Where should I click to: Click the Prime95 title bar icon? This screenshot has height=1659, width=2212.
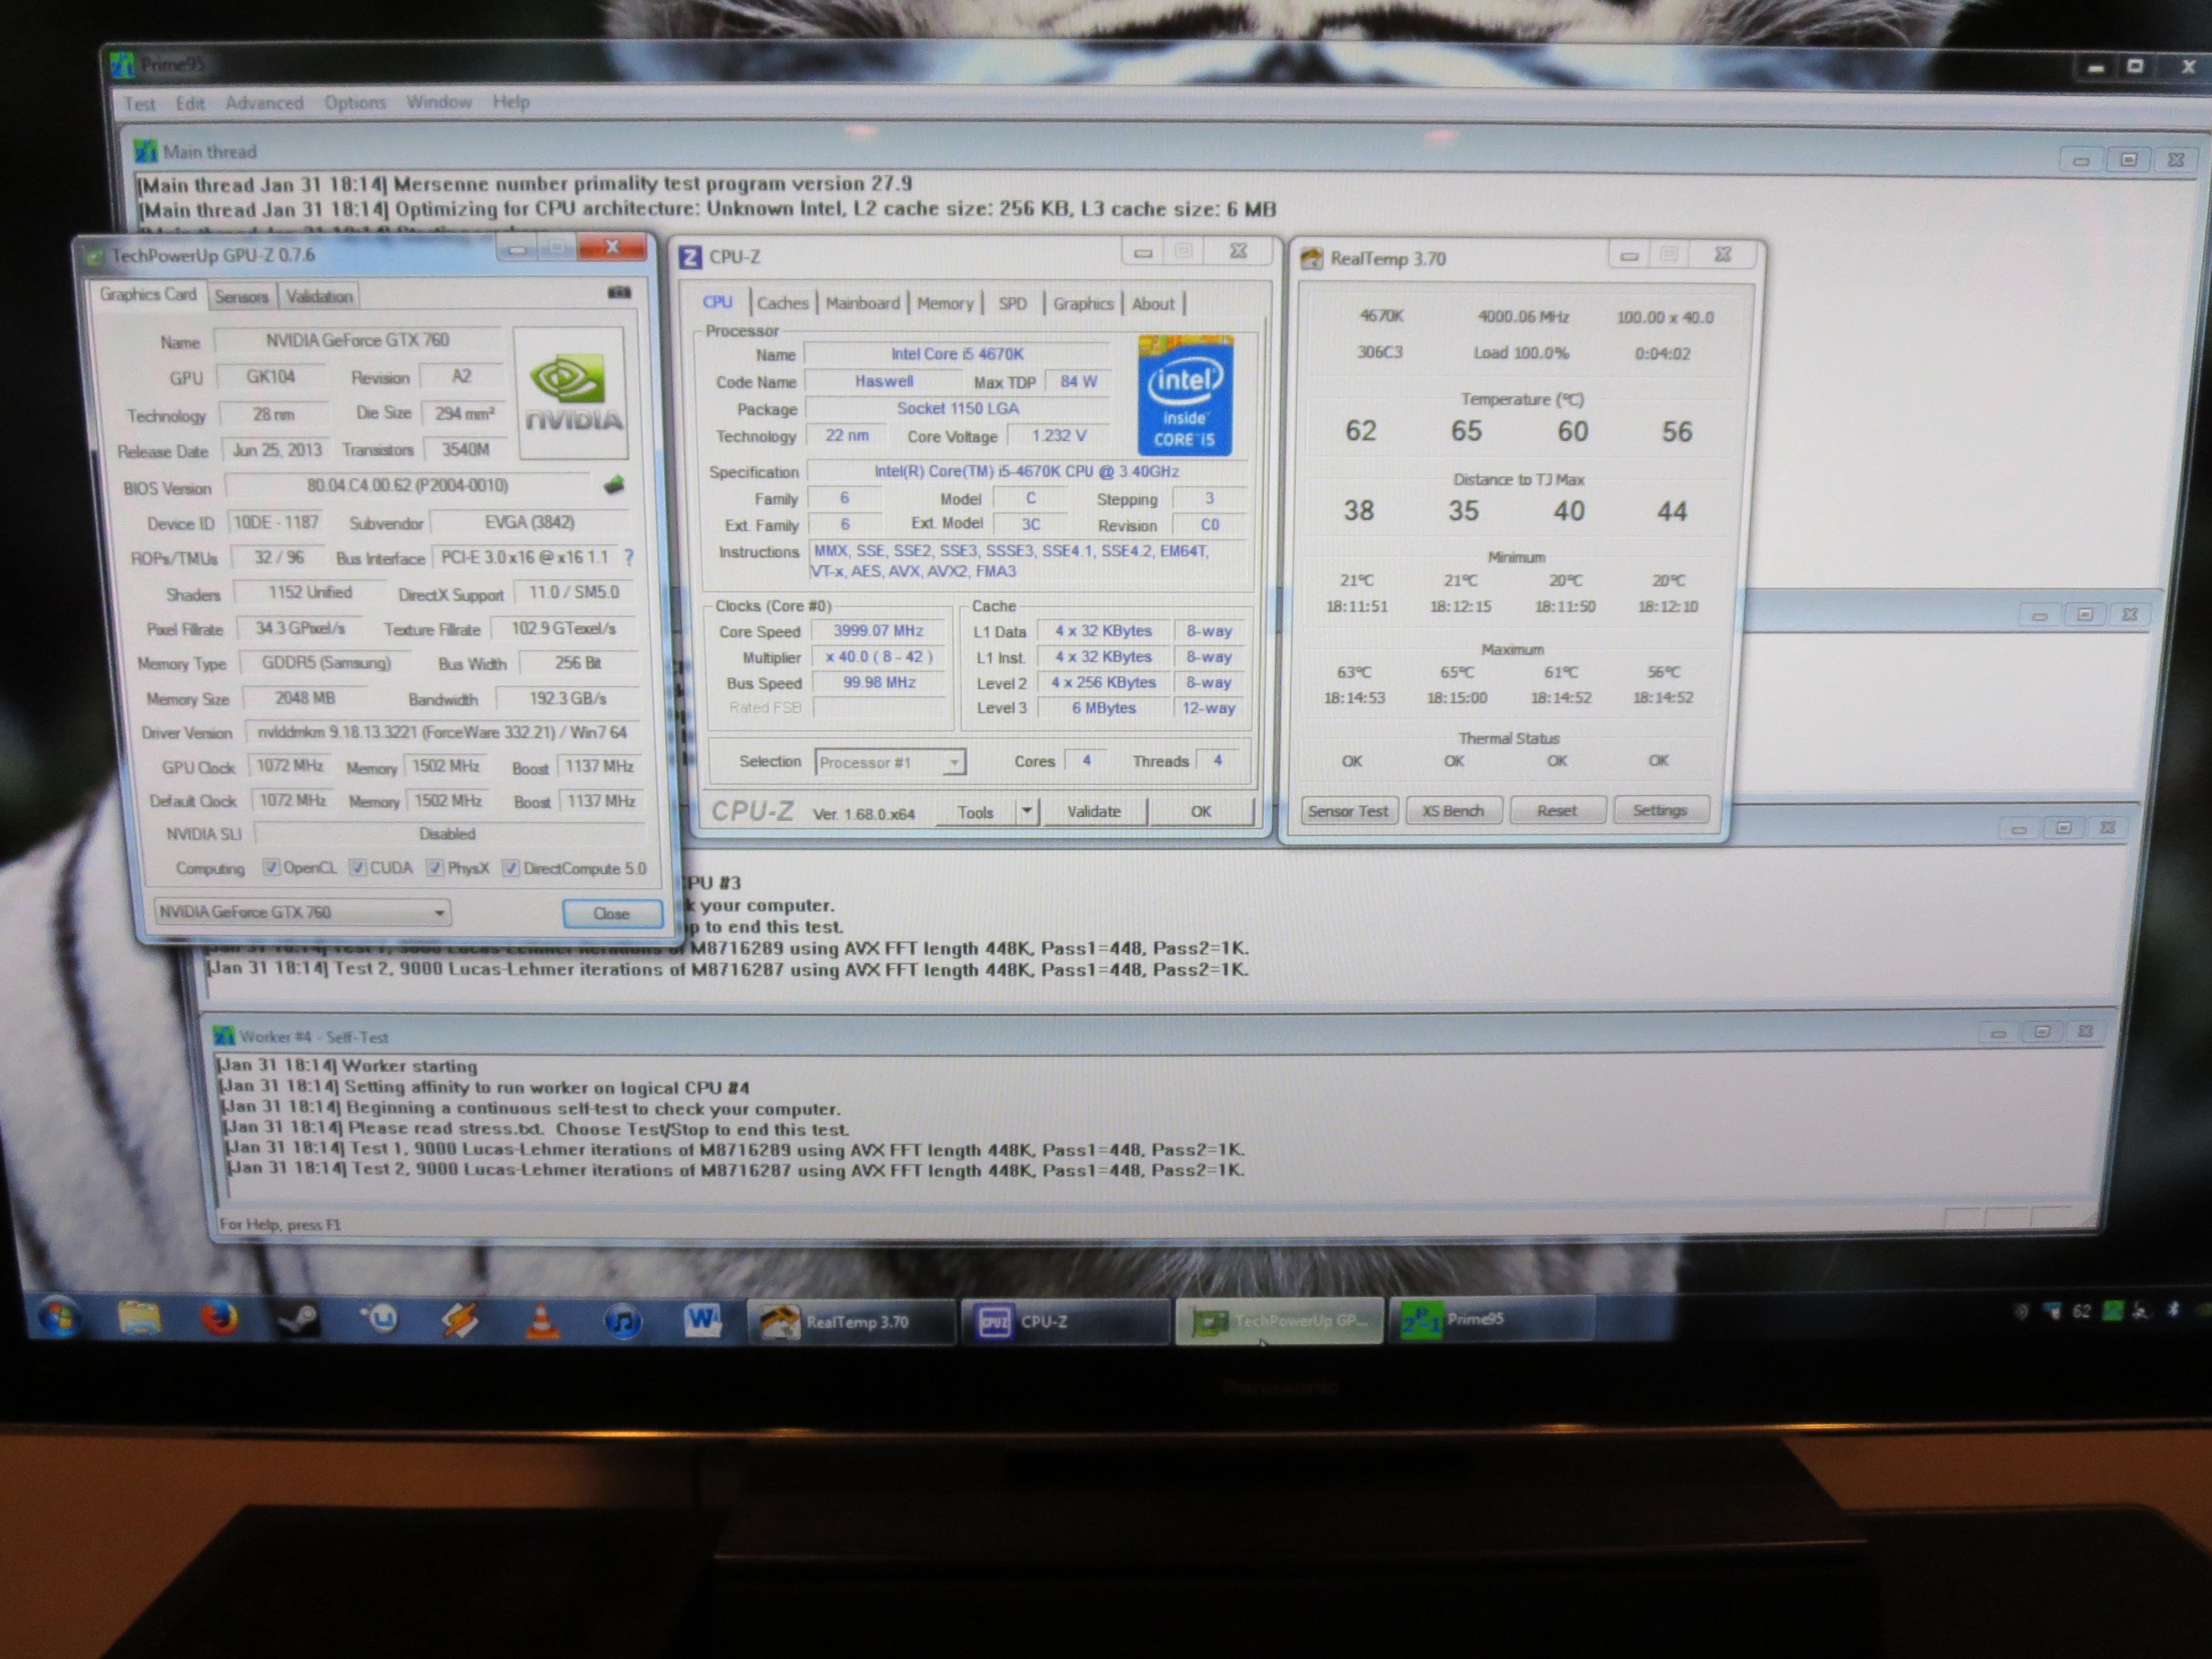click(123, 65)
